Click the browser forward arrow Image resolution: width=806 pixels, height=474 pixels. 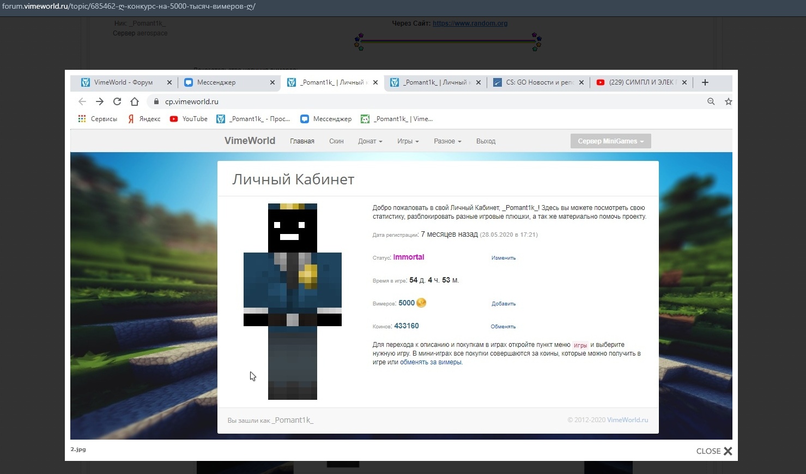click(x=100, y=101)
